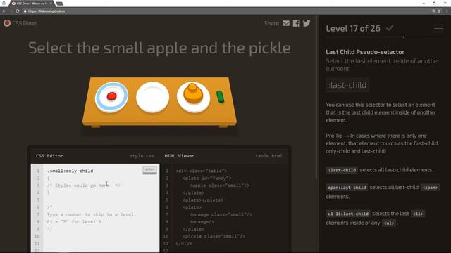Bookmark the page with star icon
The width and height of the screenshot is (451, 253).
pos(439,11)
